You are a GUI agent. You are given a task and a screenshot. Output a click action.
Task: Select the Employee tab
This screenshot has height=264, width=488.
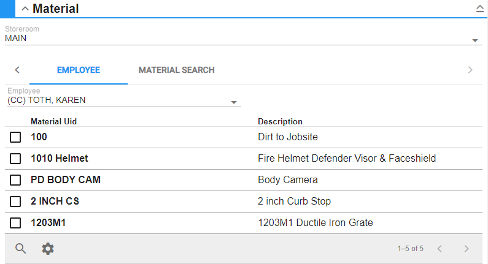tap(78, 70)
